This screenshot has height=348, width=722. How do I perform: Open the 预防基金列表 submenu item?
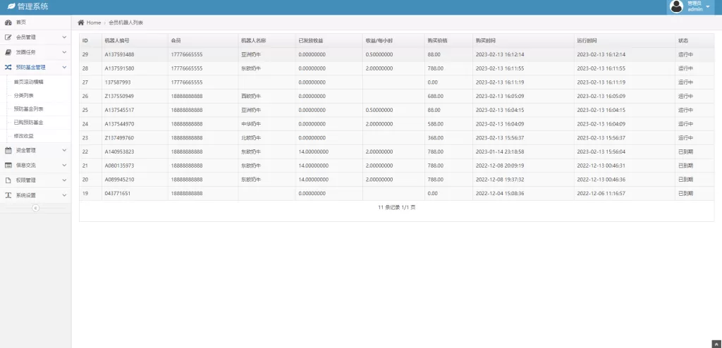(x=28, y=109)
